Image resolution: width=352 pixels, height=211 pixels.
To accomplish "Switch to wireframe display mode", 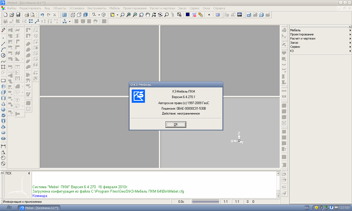I will point(73,15).
